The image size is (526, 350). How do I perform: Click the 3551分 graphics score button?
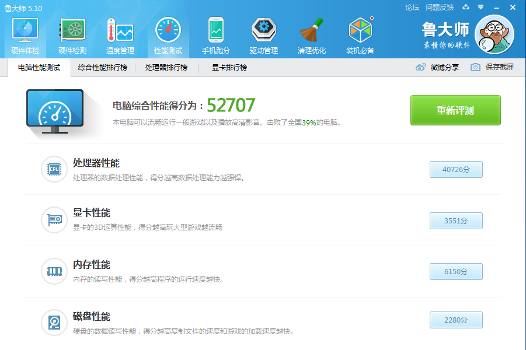(x=456, y=220)
